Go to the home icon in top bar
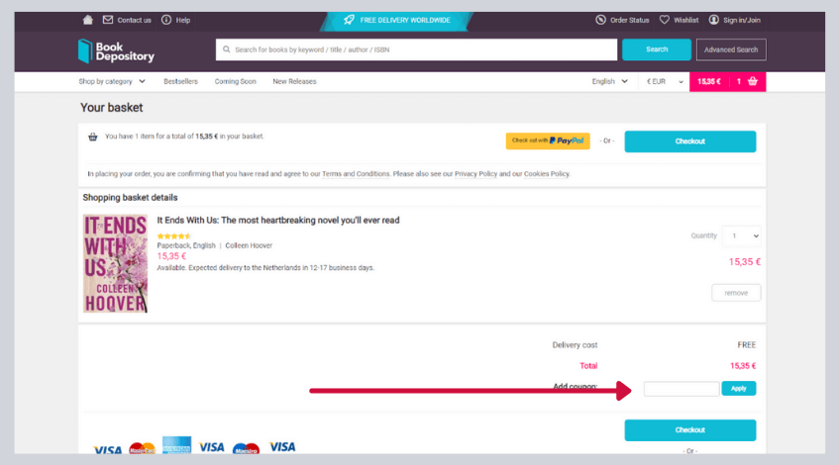 click(88, 20)
